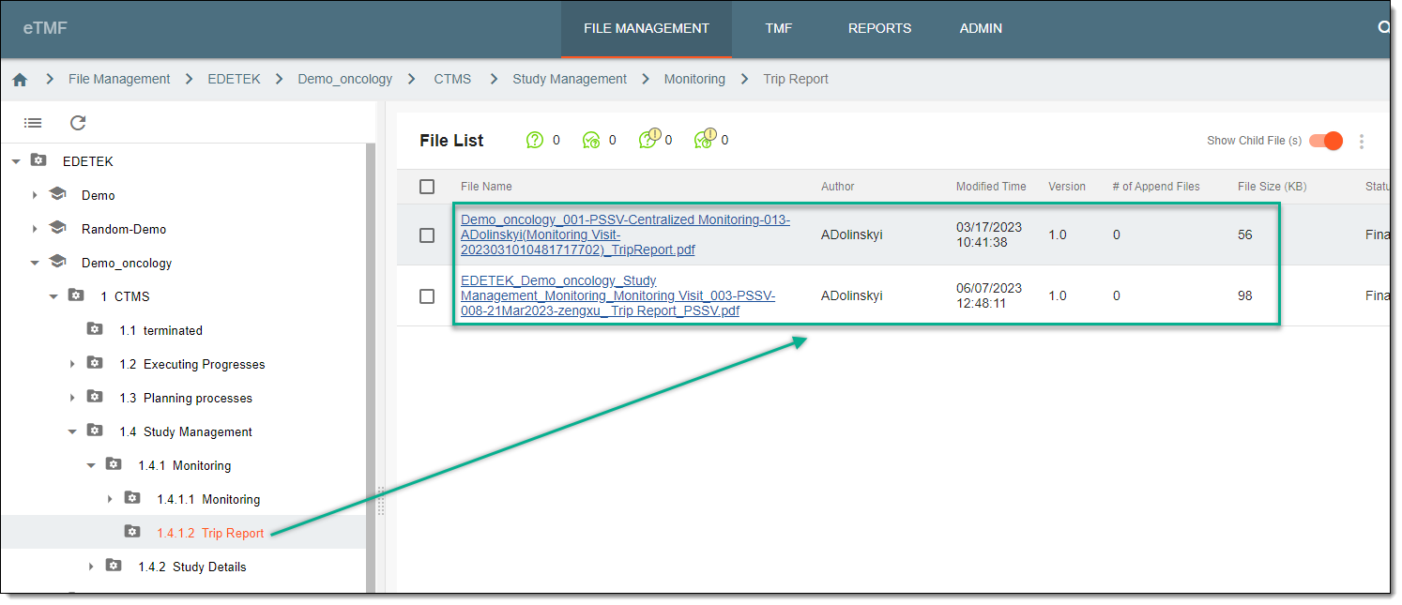Expand the 1.4.1.1 Monitoring node
The height and width of the screenshot is (605, 1402).
(x=110, y=499)
